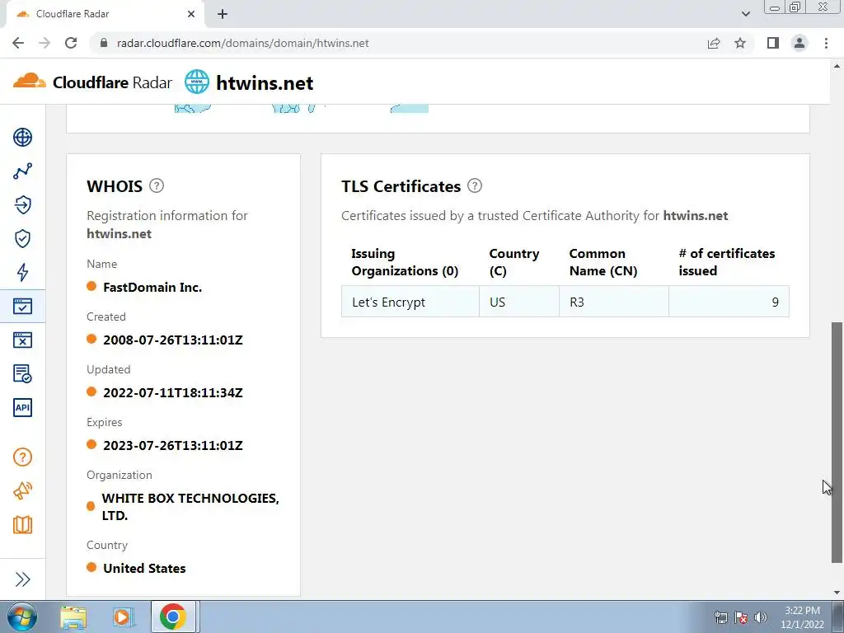The image size is (844, 633).
Task: Open the Chrome three-dot menu
Action: [x=826, y=43]
